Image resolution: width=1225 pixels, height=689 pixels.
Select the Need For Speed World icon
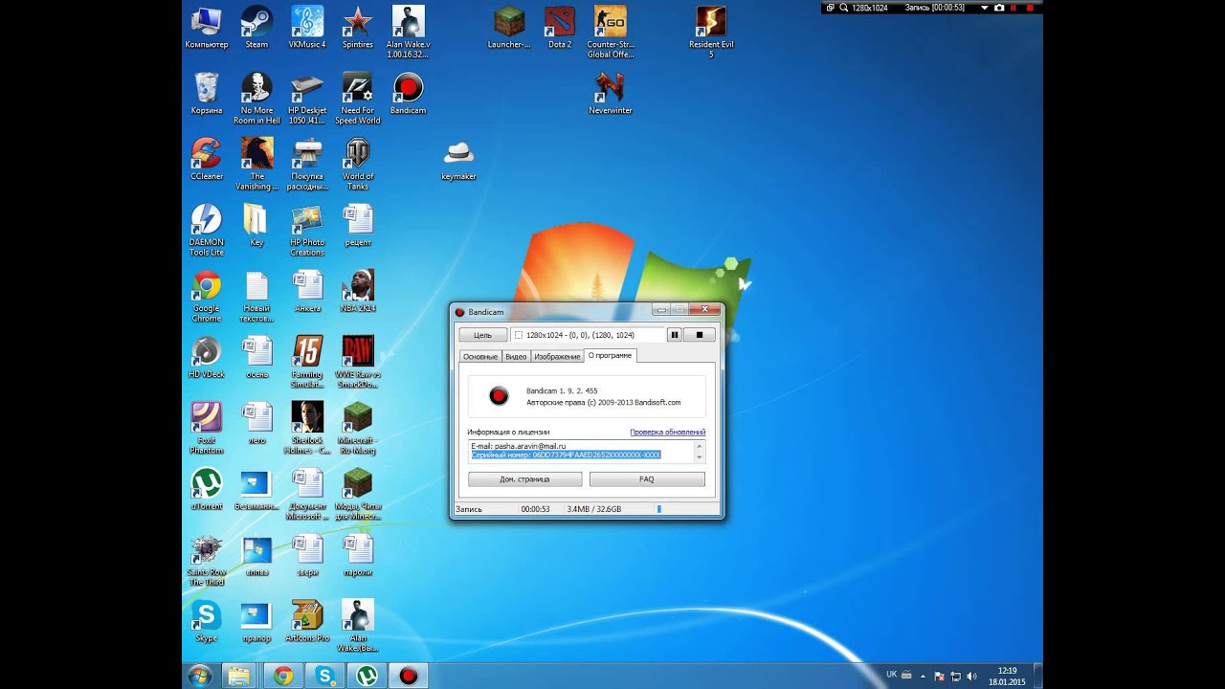[x=358, y=99]
